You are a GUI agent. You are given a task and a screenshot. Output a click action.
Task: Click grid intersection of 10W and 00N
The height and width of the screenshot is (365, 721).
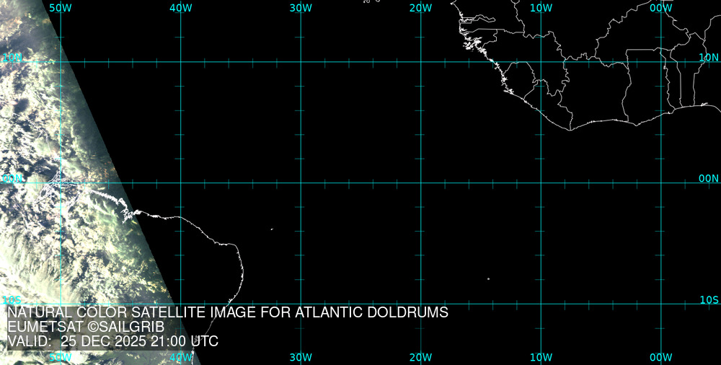(x=541, y=182)
